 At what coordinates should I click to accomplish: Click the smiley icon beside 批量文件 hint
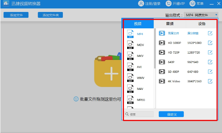76,99
